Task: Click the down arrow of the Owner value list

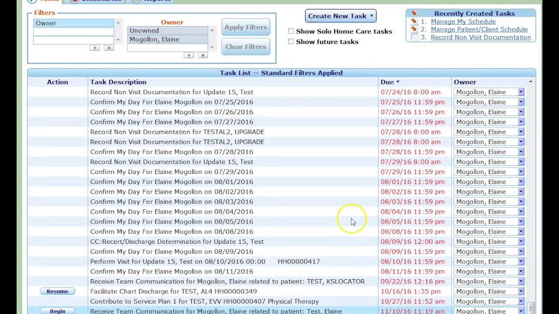Action: [x=212, y=48]
